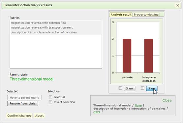Click Move link for inter-plane interaction description
The width and height of the screenshot is (183, 123).
(x=97, y=112)
